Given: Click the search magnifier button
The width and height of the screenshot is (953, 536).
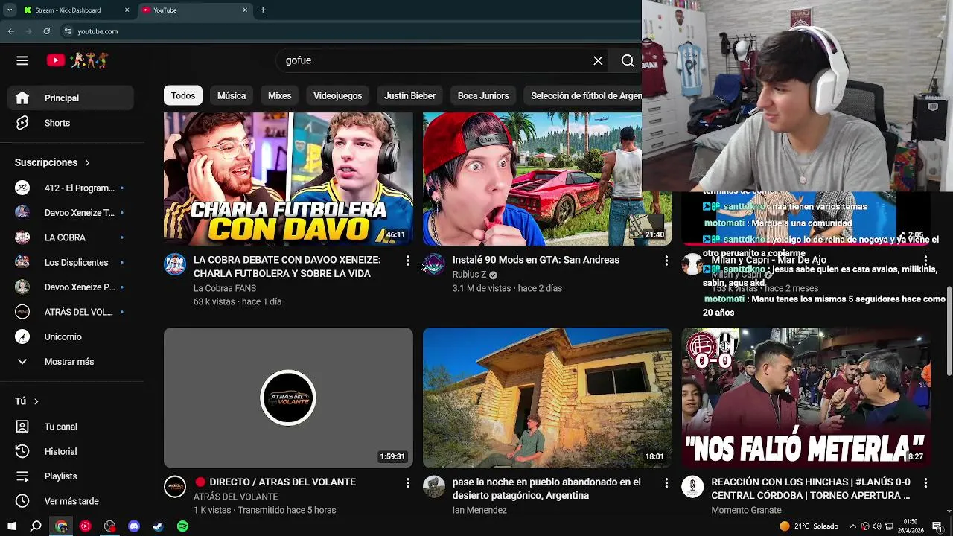Looking at the screenshot, I should click(628, 60).
